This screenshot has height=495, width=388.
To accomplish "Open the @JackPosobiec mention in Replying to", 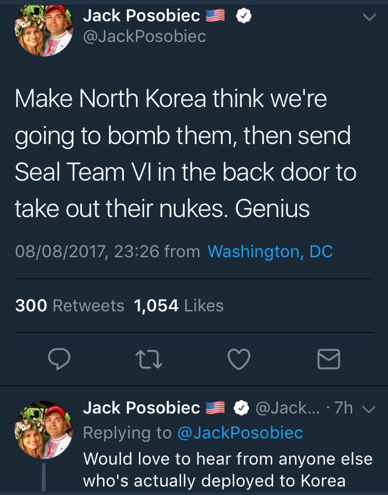I will tap(240, 432).
